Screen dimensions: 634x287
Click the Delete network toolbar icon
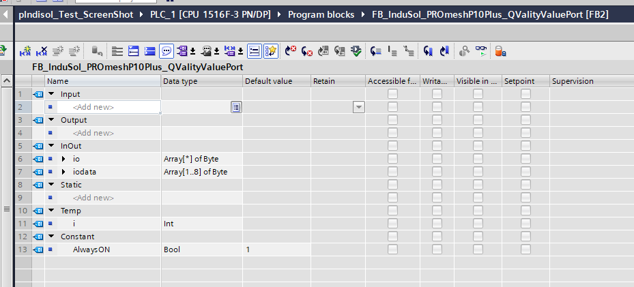[x=42, y=51]
